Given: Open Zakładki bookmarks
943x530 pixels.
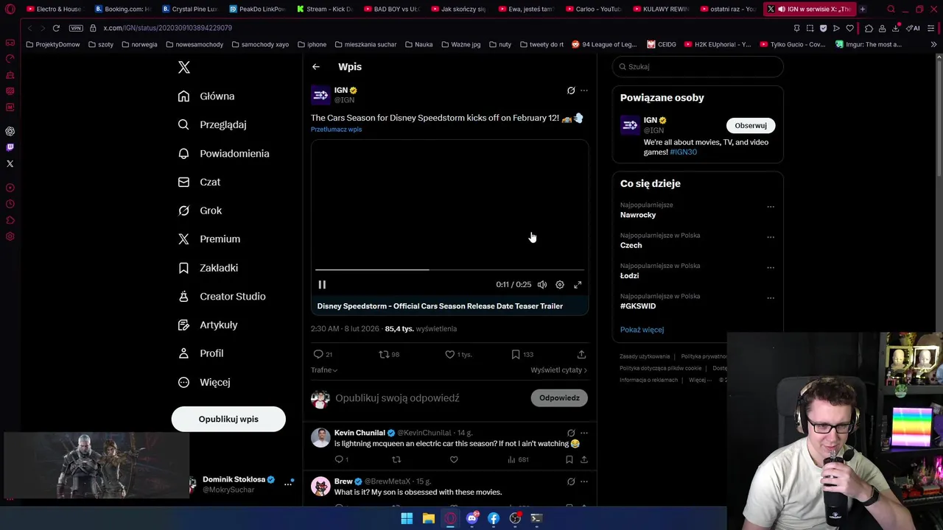Looking at the screenshot, I should [x=208, y=268].
